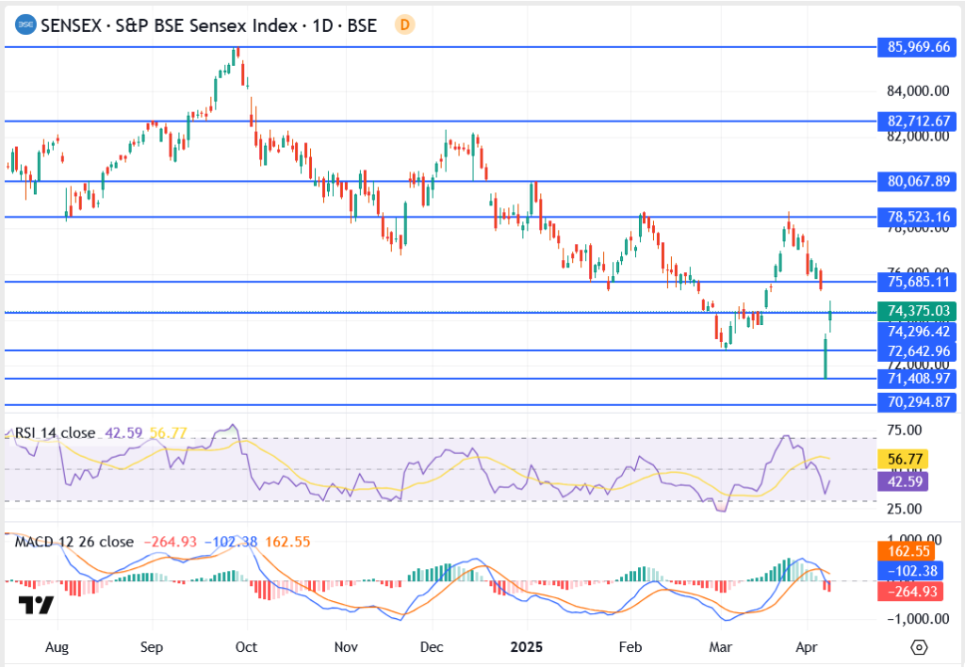Click the purple 42.59 RSI axis label
965x667 pixels.
click(x=904, y=480)
